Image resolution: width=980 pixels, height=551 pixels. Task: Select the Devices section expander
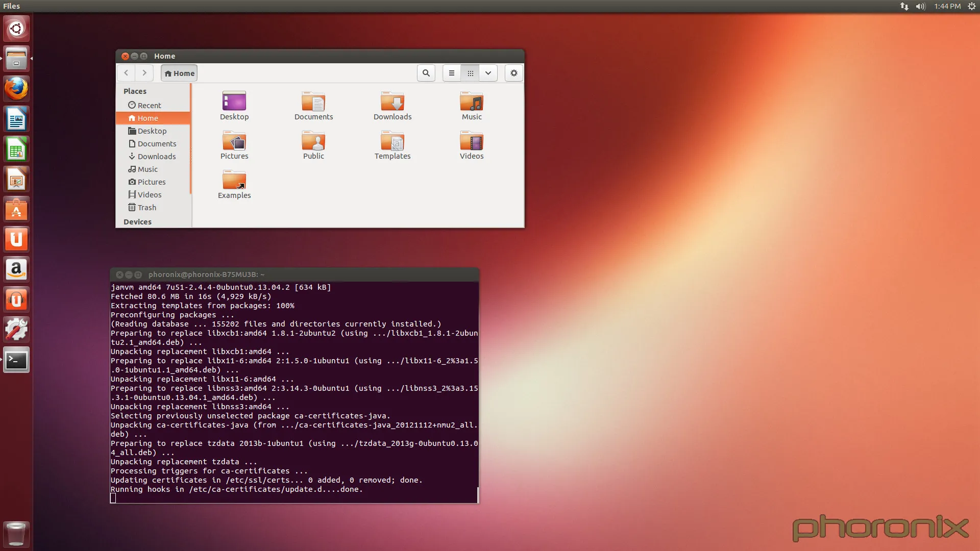pyautogui.click(x=138, y=221)
